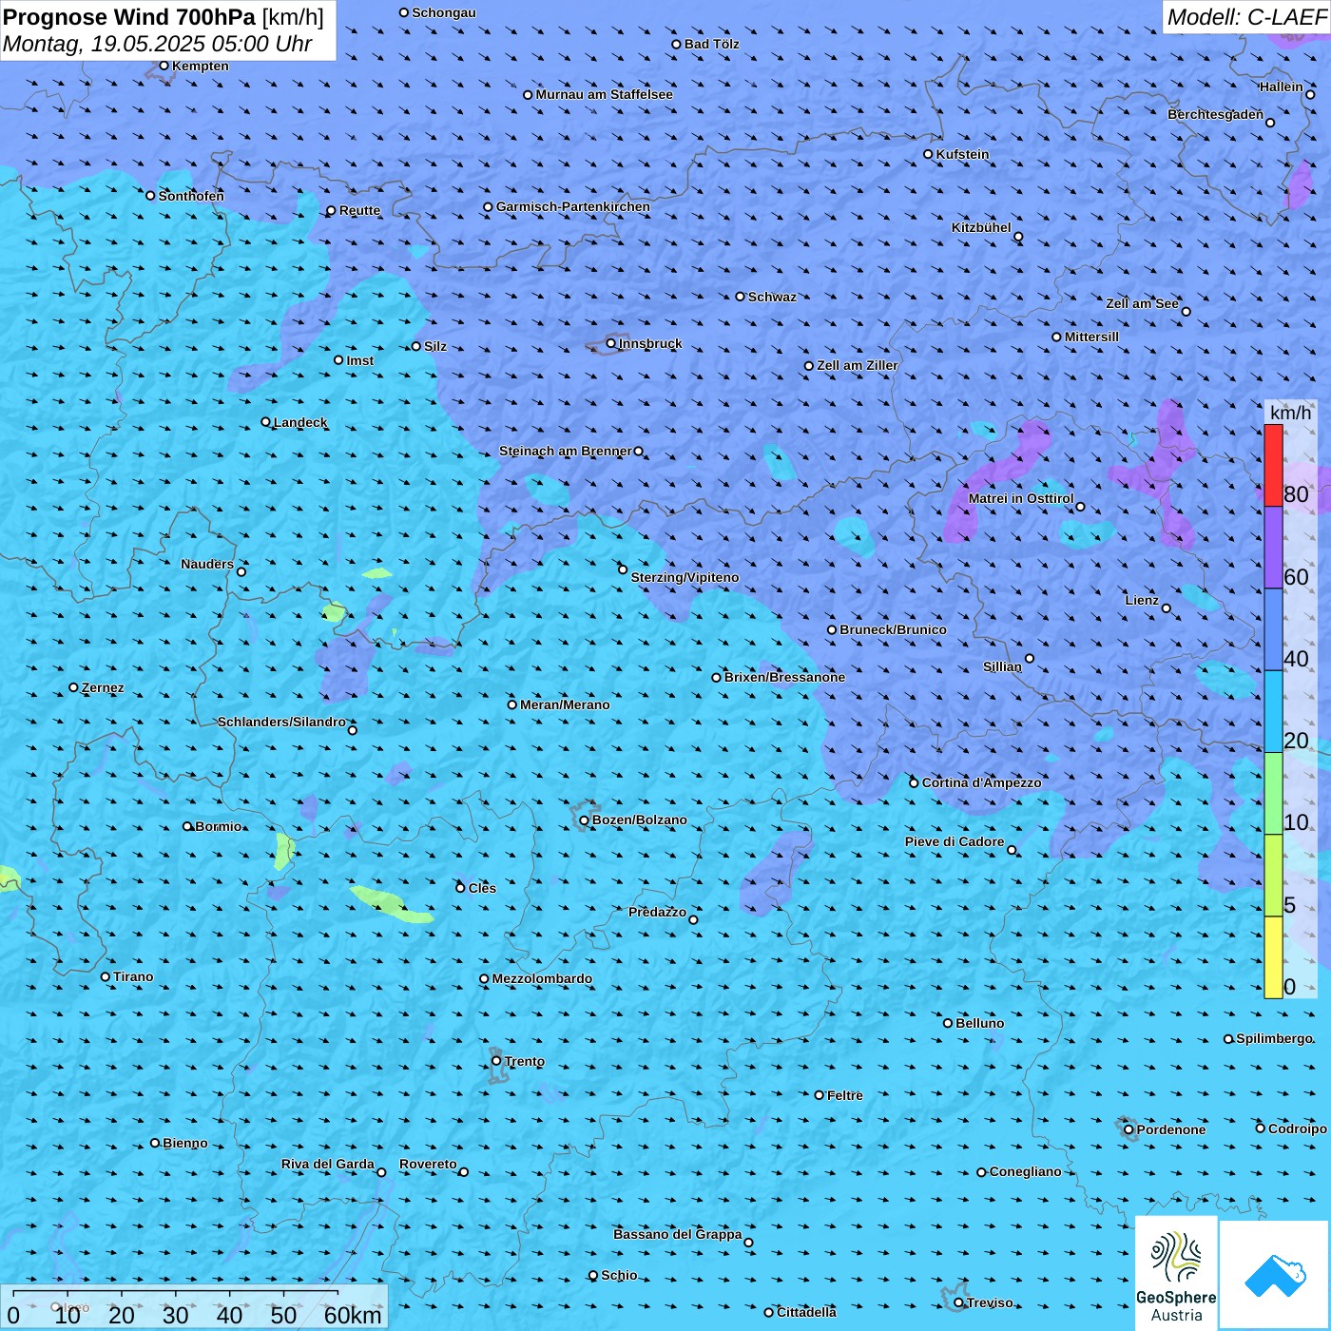Click the yellow 0–5 km/h legend swatch

pos(1273,957)
